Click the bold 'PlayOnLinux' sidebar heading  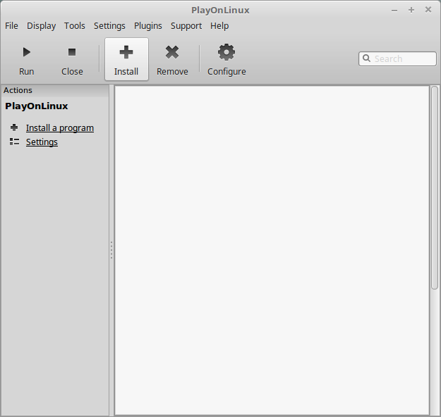point(37,106)
